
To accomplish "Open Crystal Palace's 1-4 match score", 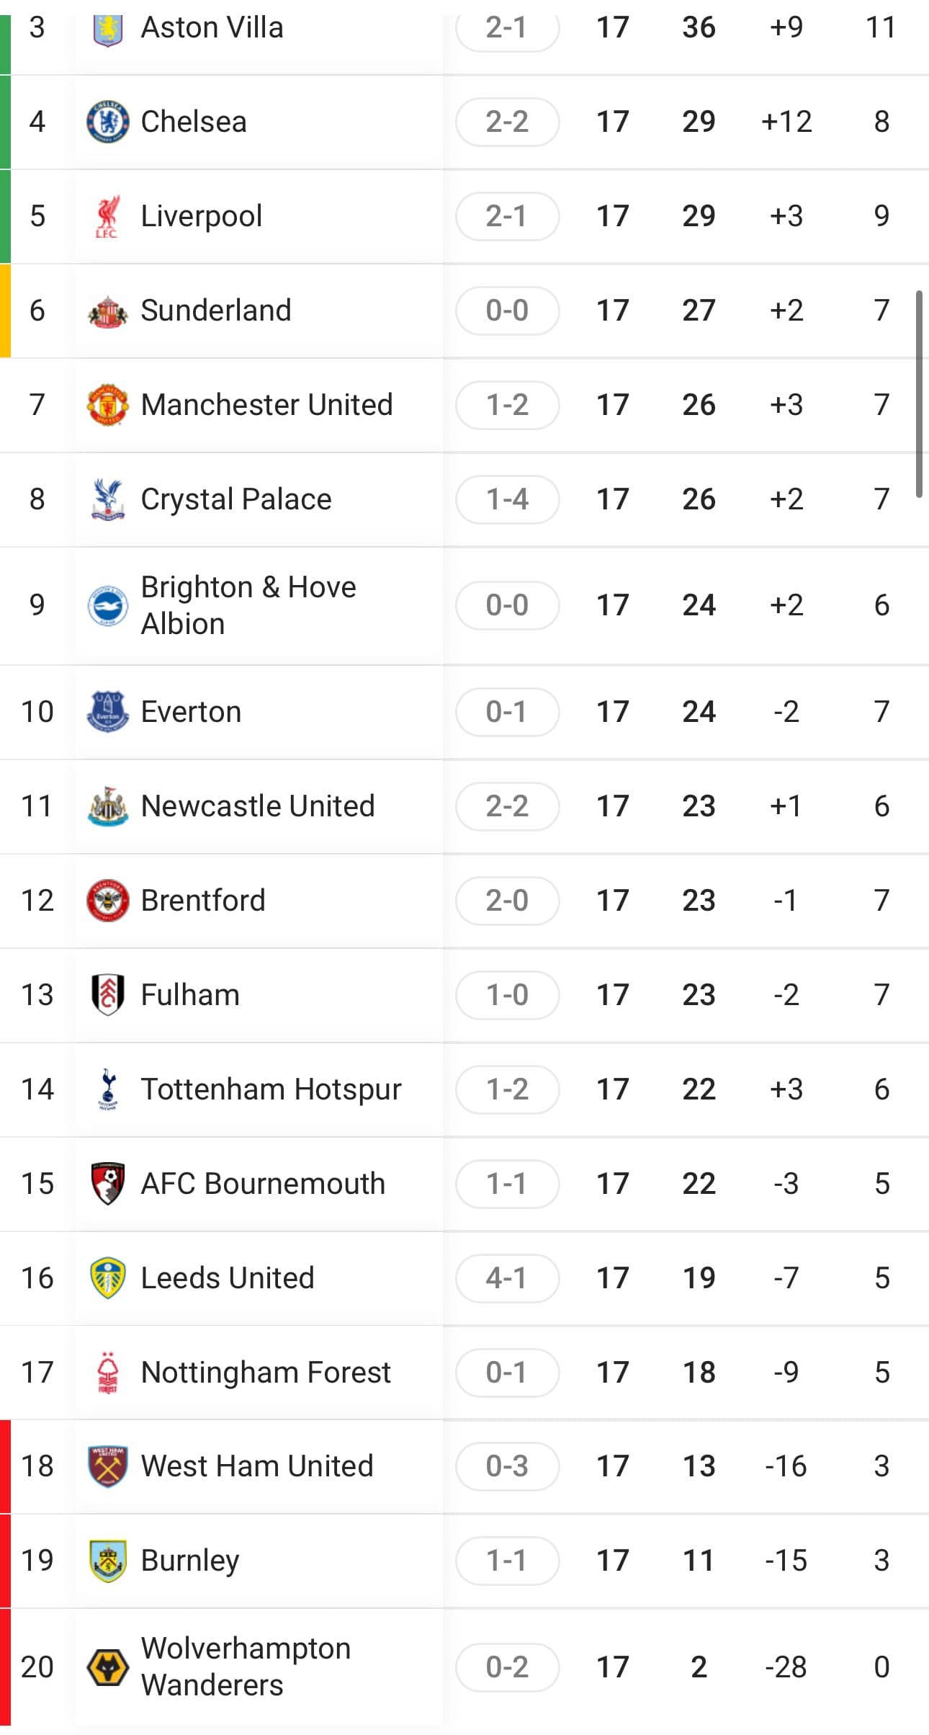I will tap(507, 499).
